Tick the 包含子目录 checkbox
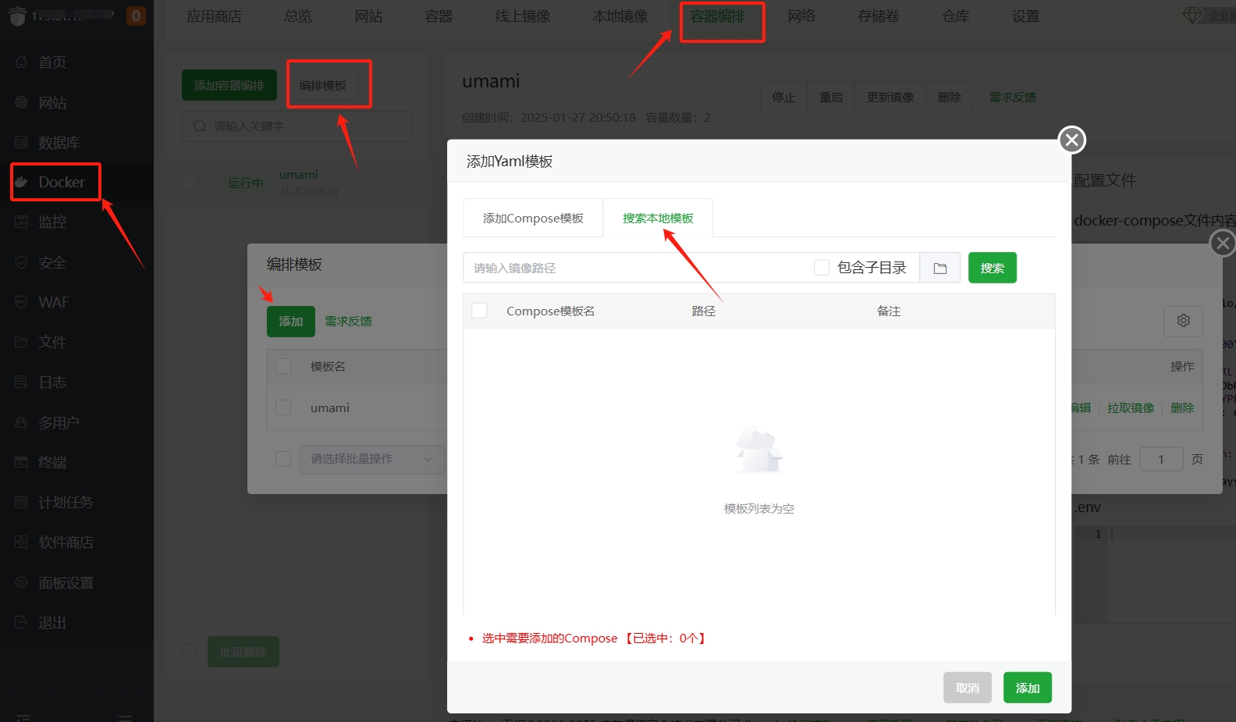The width and height of the screenshot is (1236, 722). pos(822,268)
